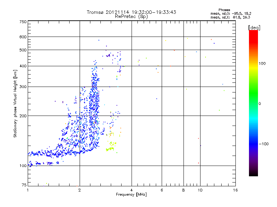
Task: Click colorbar tick label "-100"
Action: pos(264,144)
